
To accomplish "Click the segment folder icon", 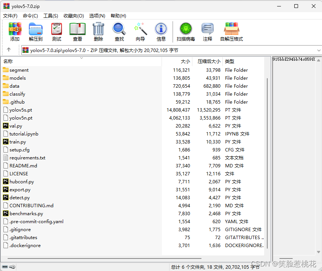I will click(6, 70).
